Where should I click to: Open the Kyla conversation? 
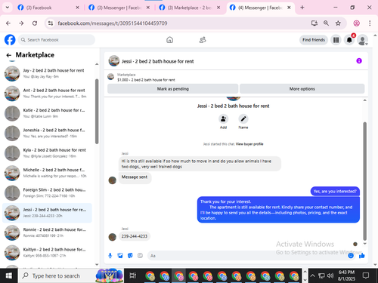point(48,153)
